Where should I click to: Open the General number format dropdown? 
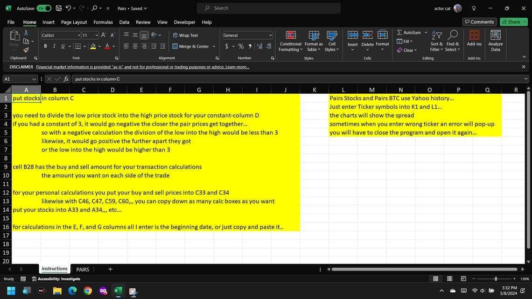coord(268,35)
